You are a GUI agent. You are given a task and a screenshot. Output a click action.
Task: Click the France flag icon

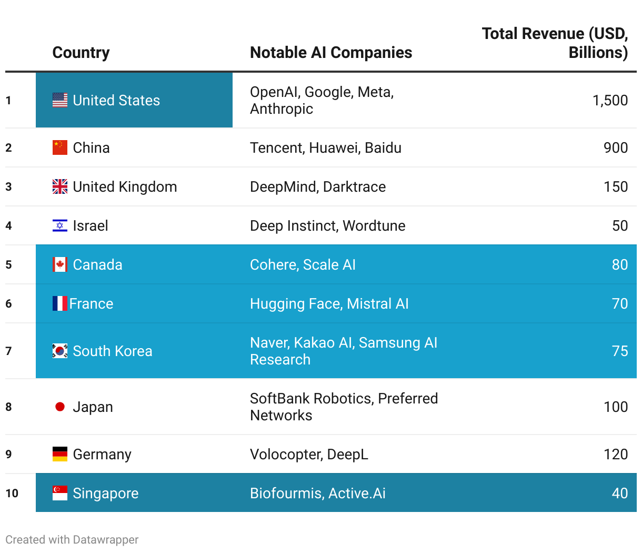click(60, 303)
